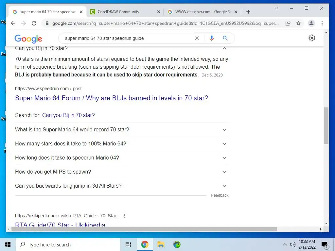The image size is (335, 251).
Task: Click the vertical page scrollbar thumb
Action: pyautogui.click(x=326, y=125)
